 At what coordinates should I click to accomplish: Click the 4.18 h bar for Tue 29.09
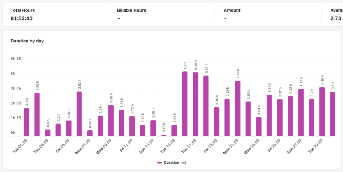[322, 112]
